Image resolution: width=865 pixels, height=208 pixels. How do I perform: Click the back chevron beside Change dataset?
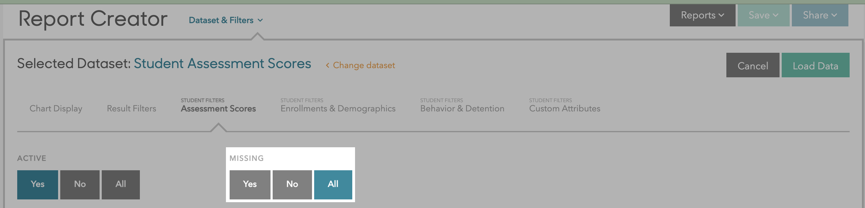coord(327,65)
